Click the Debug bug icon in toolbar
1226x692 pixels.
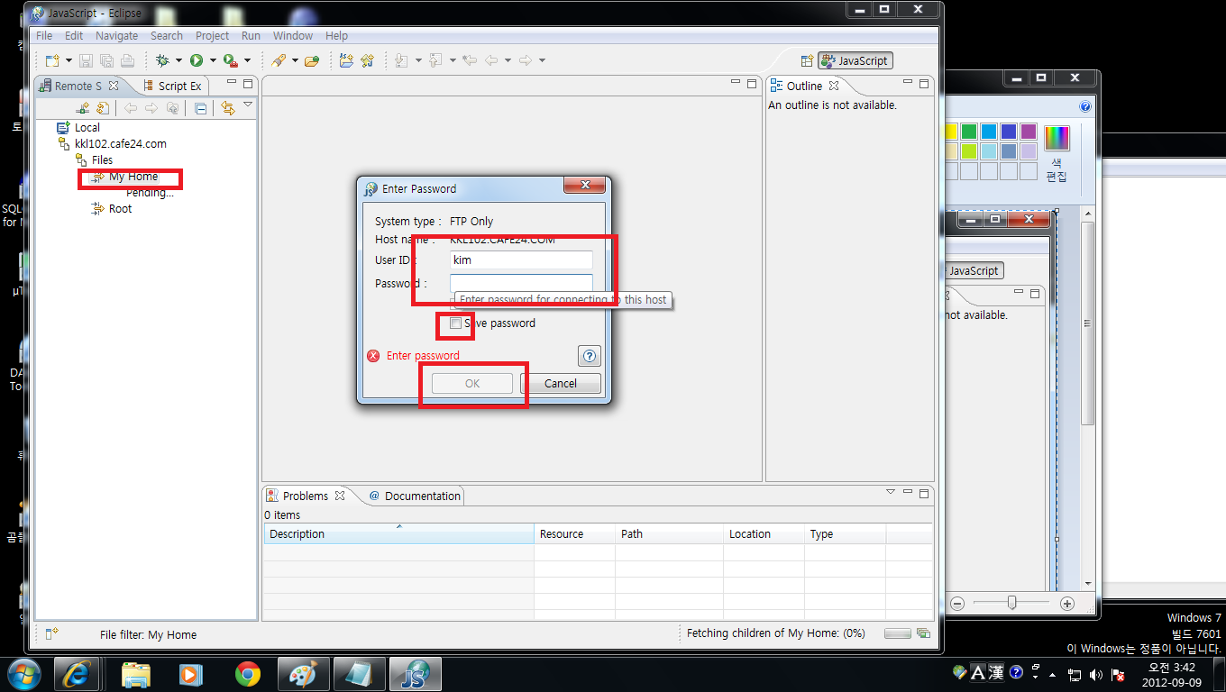pyautogui.click(x=162, y=60)
